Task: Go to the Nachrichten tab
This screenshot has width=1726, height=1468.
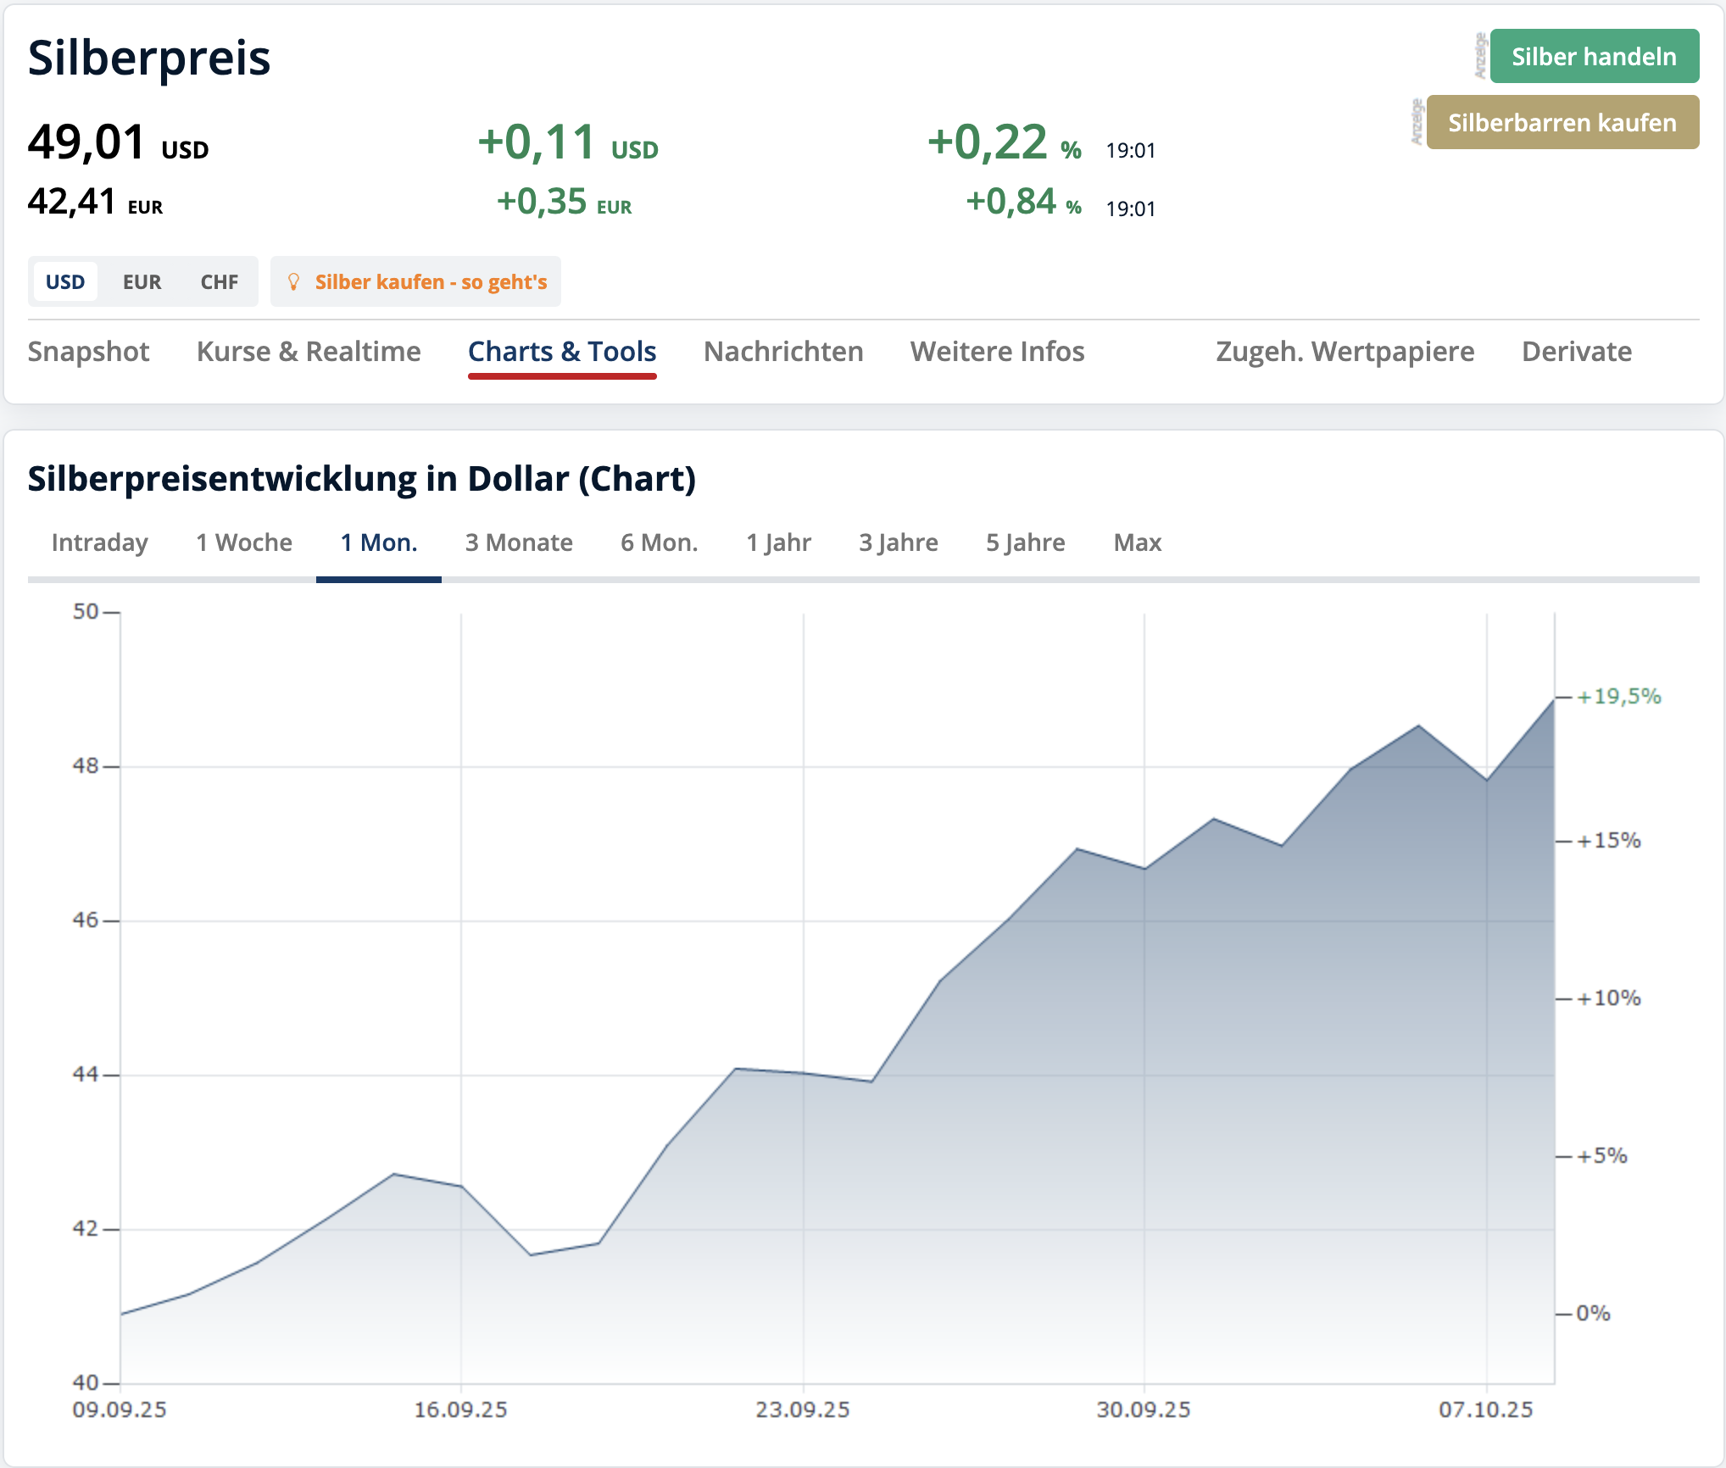Action: coord(783,352)
